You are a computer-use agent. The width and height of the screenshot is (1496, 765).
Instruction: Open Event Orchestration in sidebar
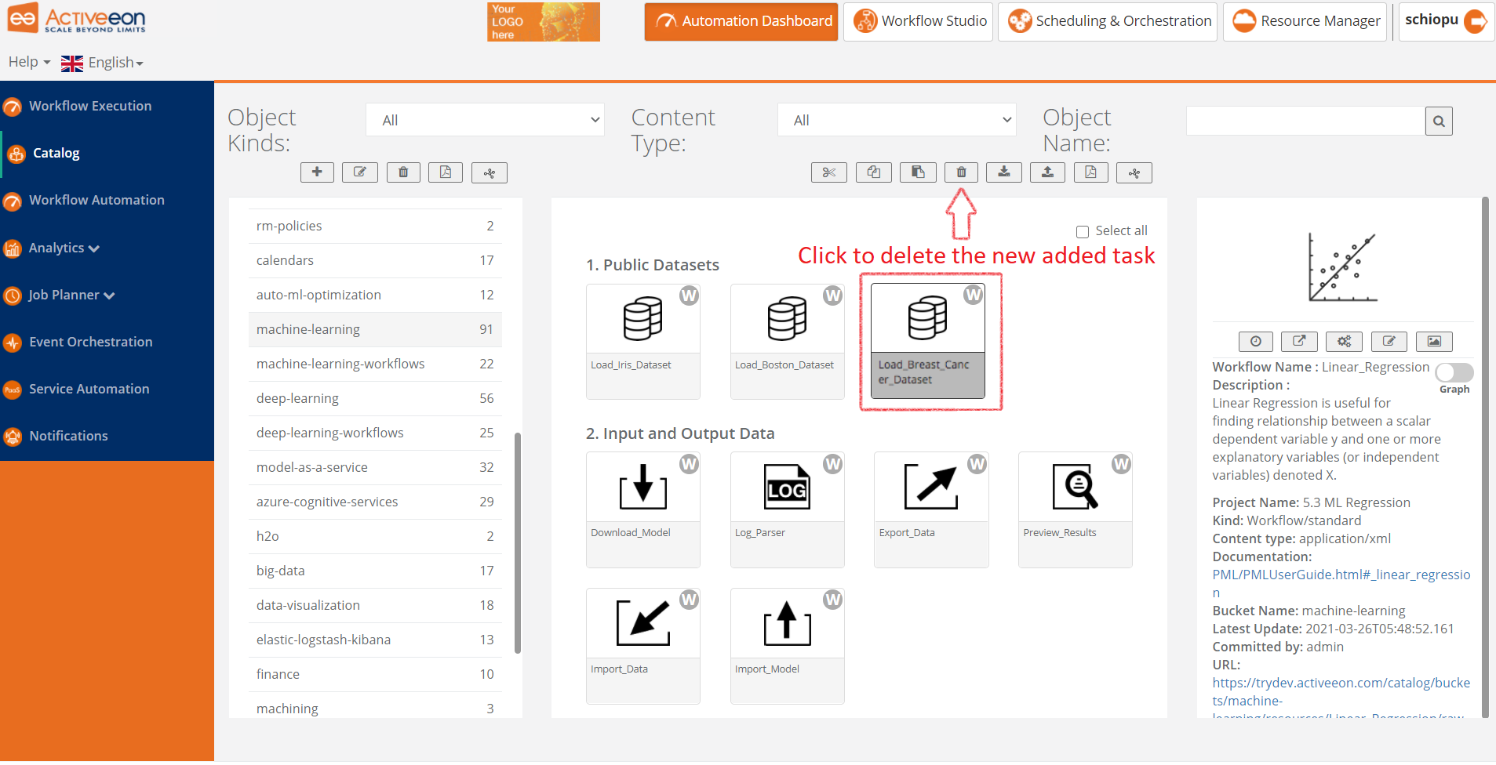coord(91,342)
